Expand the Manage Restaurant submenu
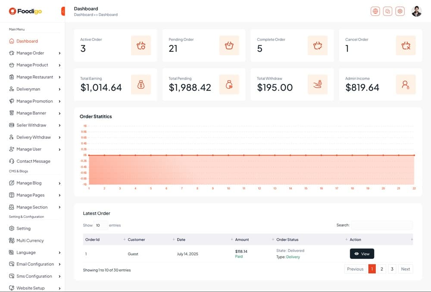 pos(34,77)
